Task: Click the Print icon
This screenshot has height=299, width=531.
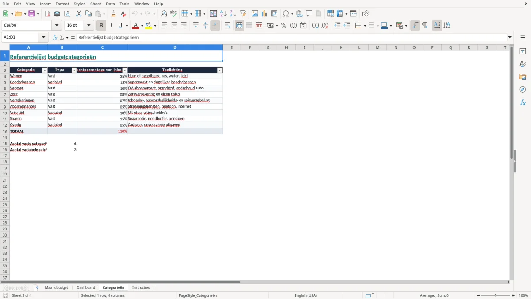Action: (x=57, y=14)
